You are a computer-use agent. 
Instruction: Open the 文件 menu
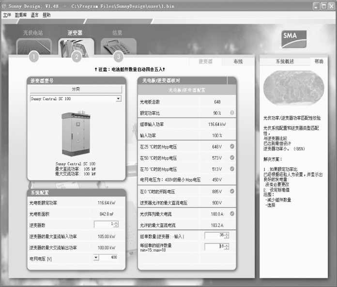[x=7, y=15]
